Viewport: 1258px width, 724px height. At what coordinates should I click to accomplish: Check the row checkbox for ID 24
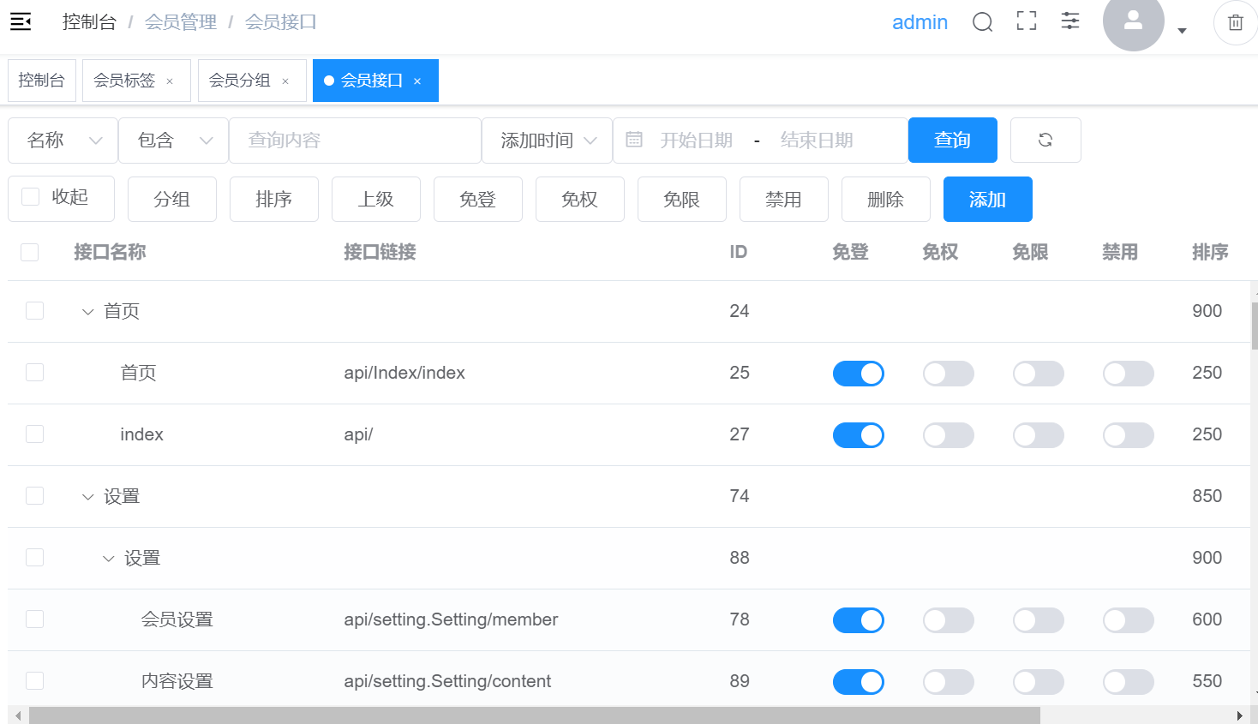tap(34, 310)
